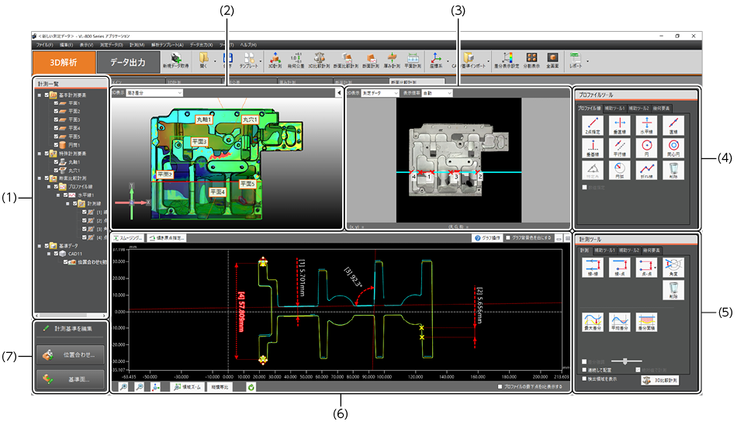Select the 2点指定 profile line tool
Image resolution: width=737 pixels, height=425 pixels.
(592, 125)
